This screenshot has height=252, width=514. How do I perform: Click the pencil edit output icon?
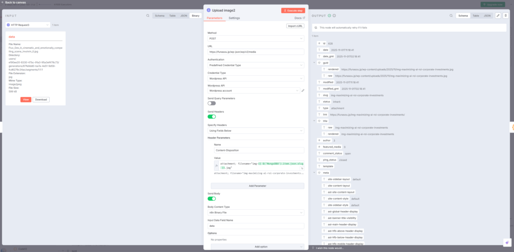pyautogui.click(x=497, y=16)
